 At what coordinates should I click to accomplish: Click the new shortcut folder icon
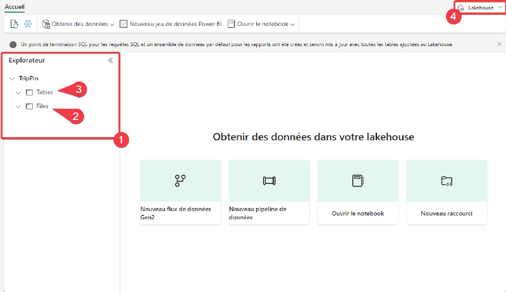447,181
